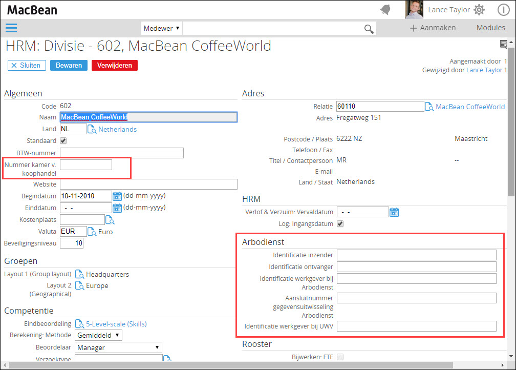Click the Verlof & Verzuim Vervaldatum field

pyautogui.click(x=363, y=212)
